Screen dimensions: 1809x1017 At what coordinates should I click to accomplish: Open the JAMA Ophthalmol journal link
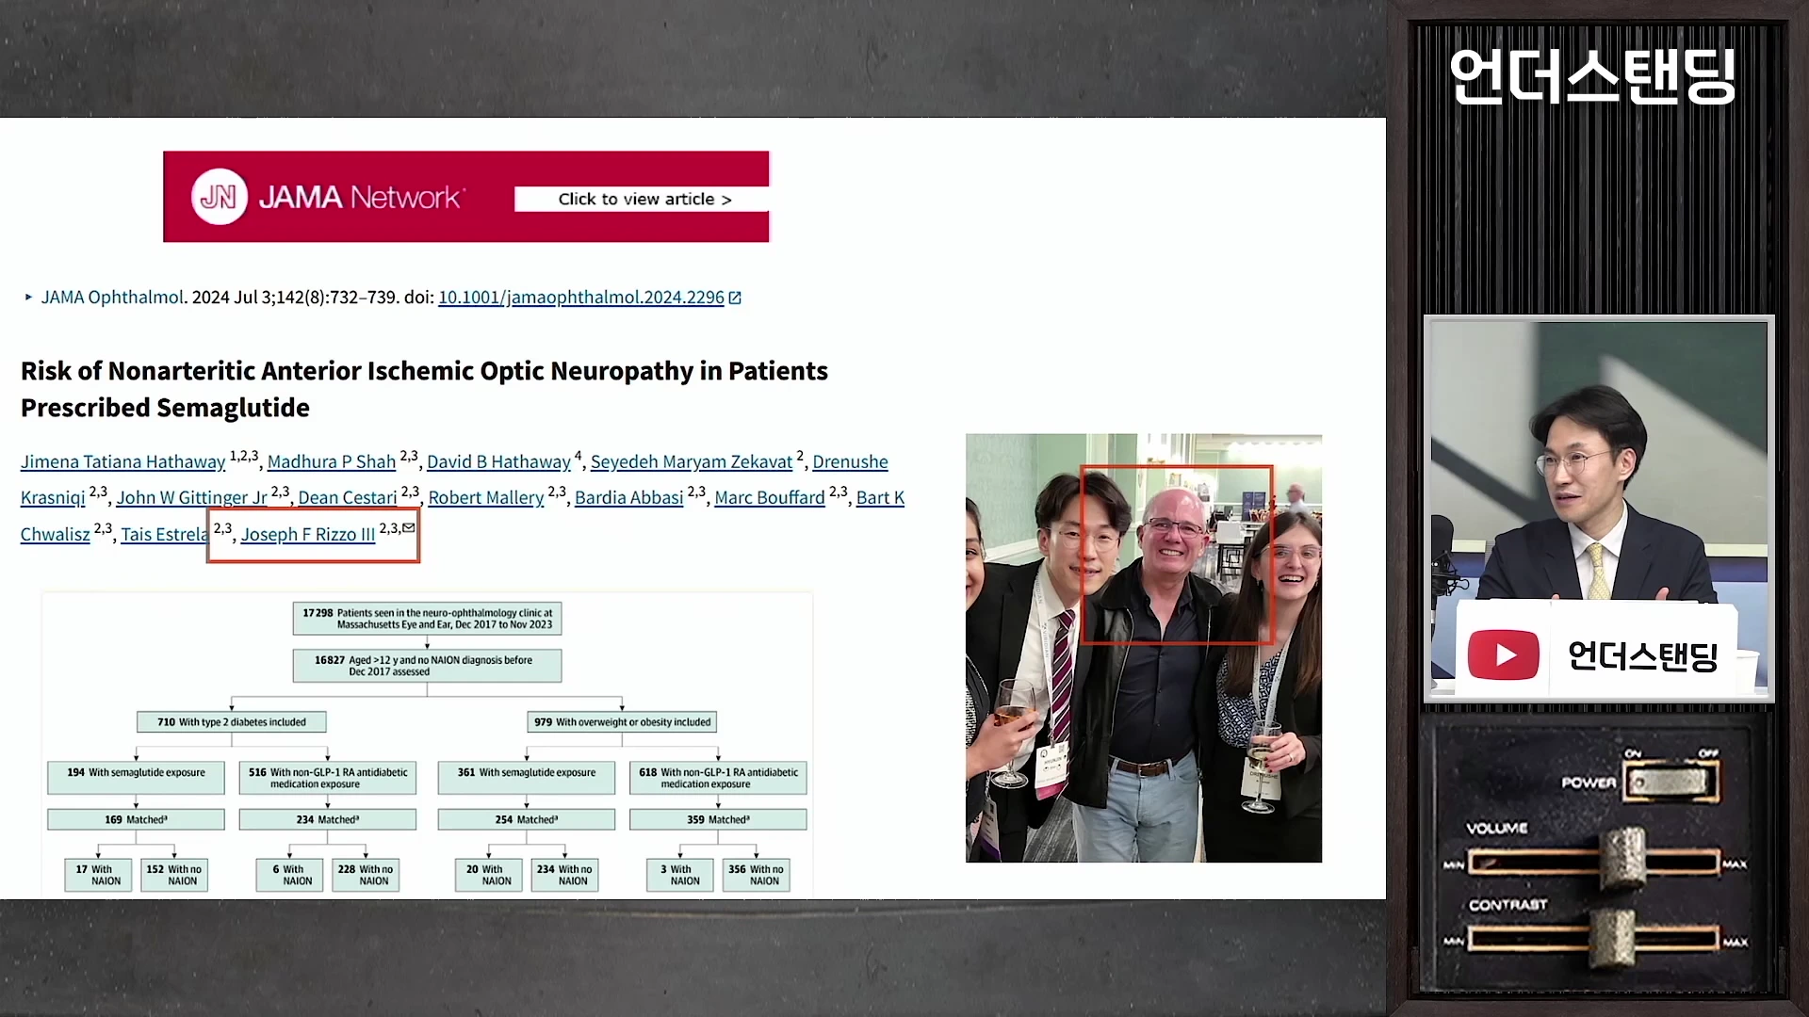[x=112, y=298]
